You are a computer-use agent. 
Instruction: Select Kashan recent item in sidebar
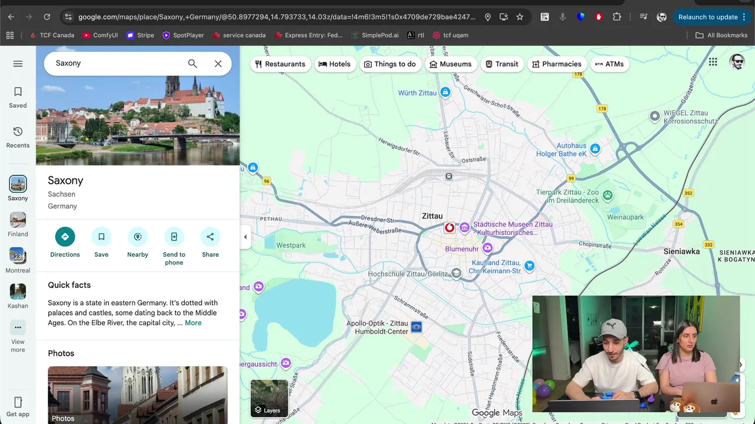click(18, 296)
